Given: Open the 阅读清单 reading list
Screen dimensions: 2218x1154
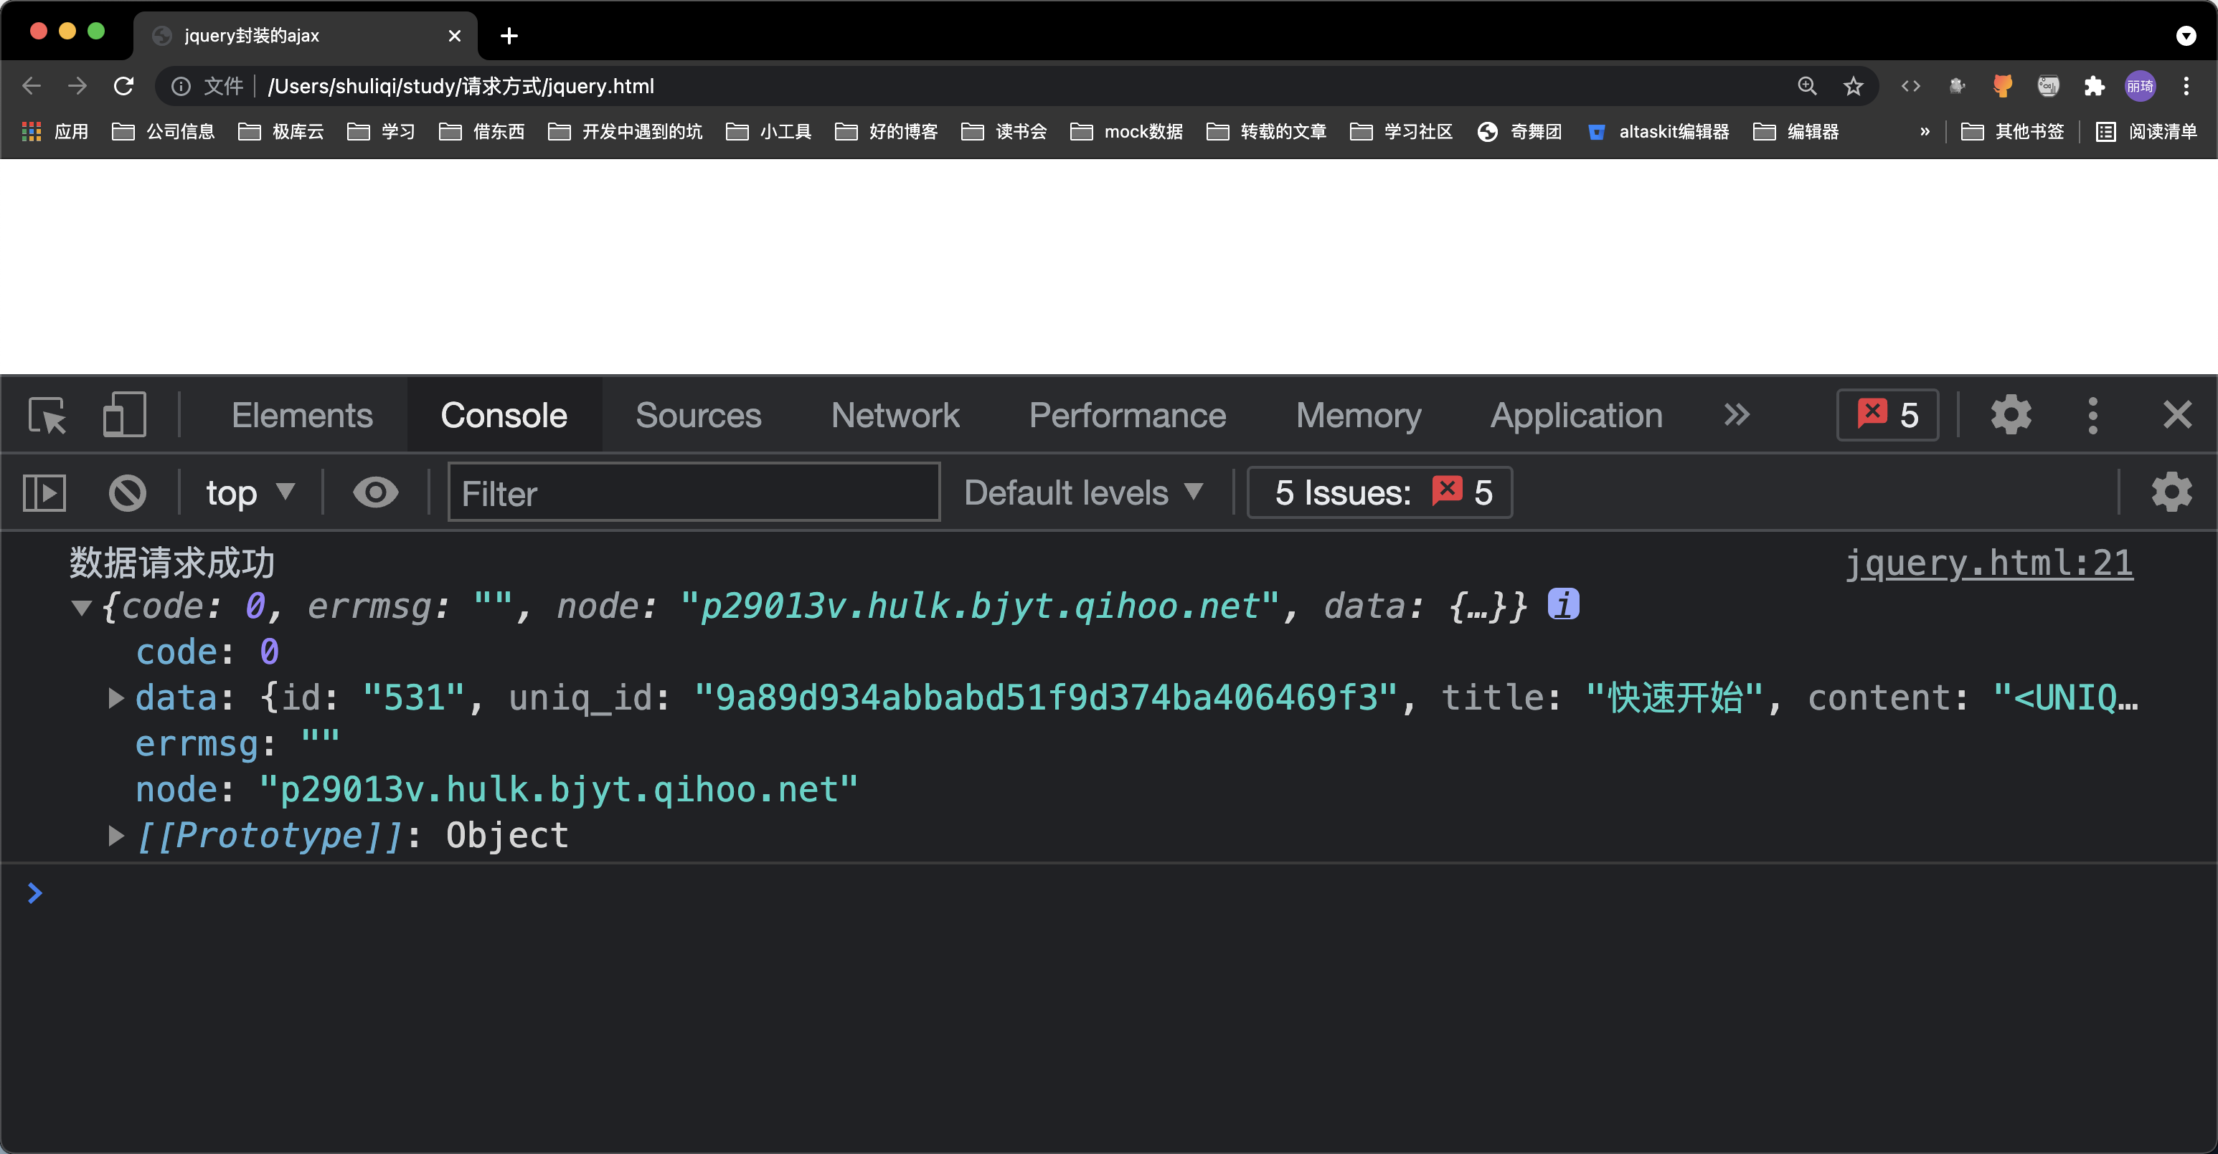Looking at the screenshot, I should (2146, 132).
